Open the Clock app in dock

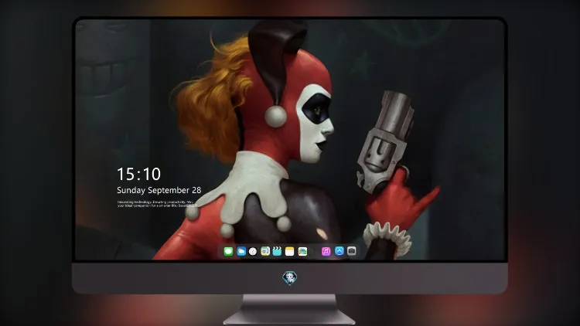253,251
